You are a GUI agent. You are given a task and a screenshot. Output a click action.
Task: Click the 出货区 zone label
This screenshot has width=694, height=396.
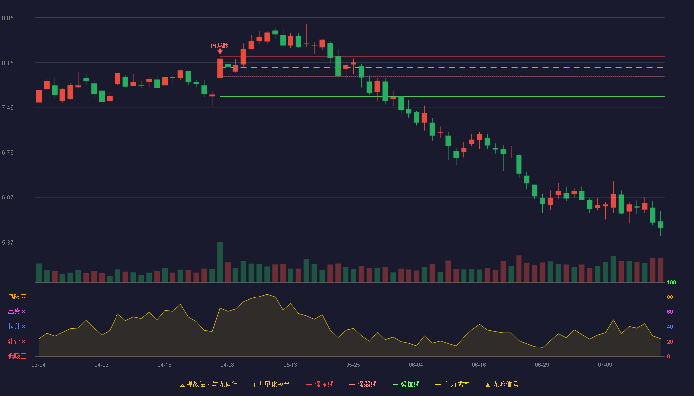coord(17,312)
